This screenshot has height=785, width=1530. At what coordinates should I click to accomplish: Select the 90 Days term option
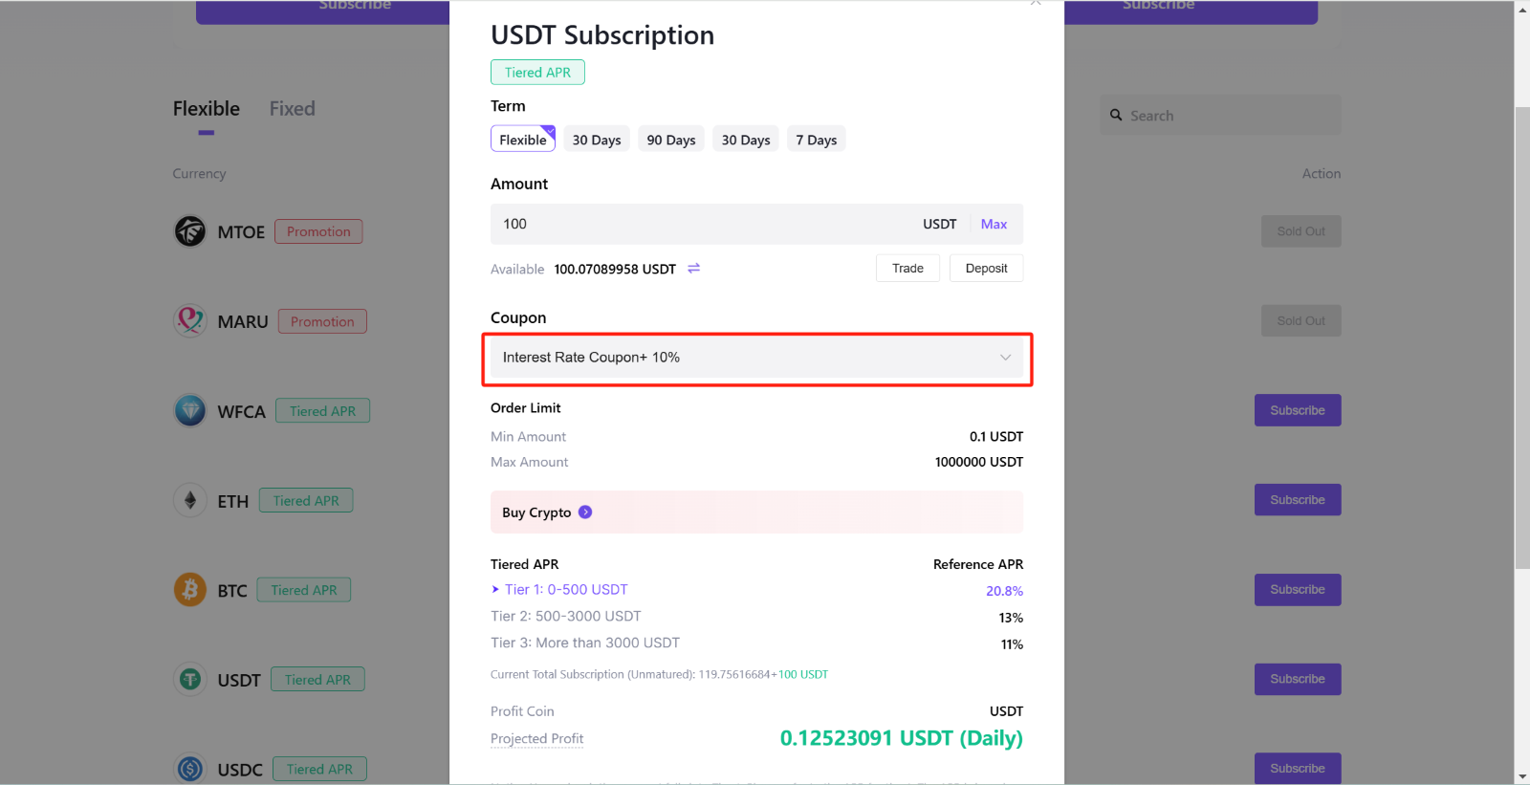(x=671, y=140)
